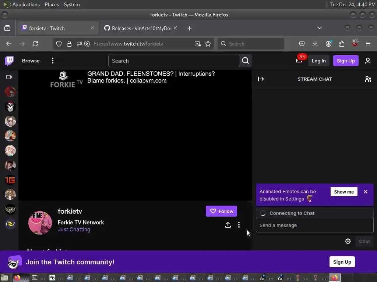Click Browse in Twitch navigation
The image size is (377, 282).
pyautogui.click(x=31, y=61)
